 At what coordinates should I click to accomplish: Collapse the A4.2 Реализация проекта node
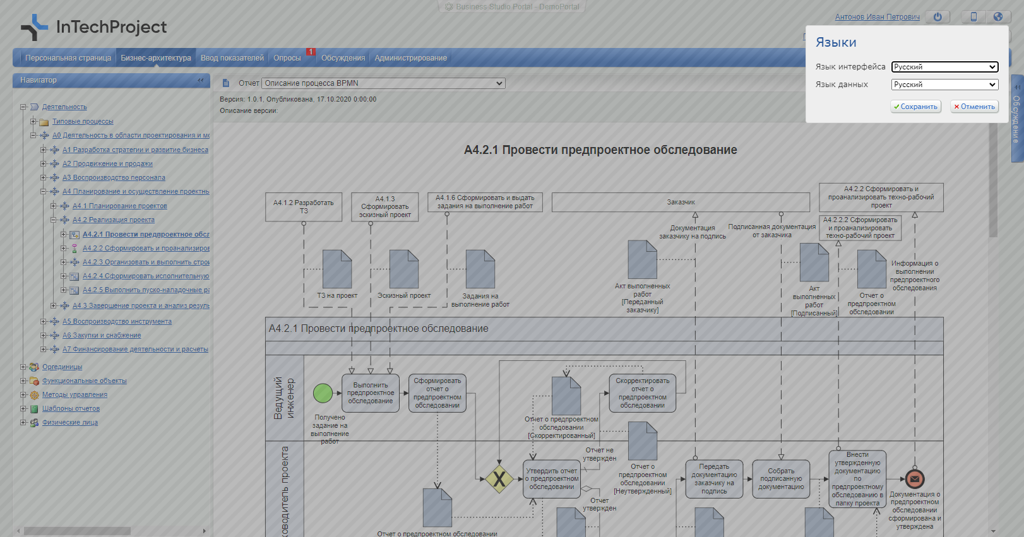point(54,220)
